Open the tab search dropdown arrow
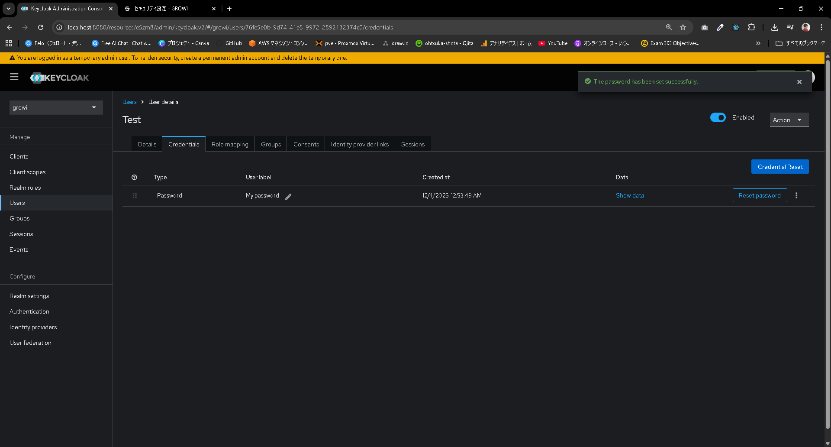The height and width of the screenshot is (447, 831). point(9,9)
